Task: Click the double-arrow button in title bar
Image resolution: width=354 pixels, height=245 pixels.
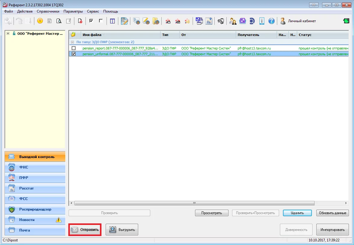Action: click(x=314, y=5)
